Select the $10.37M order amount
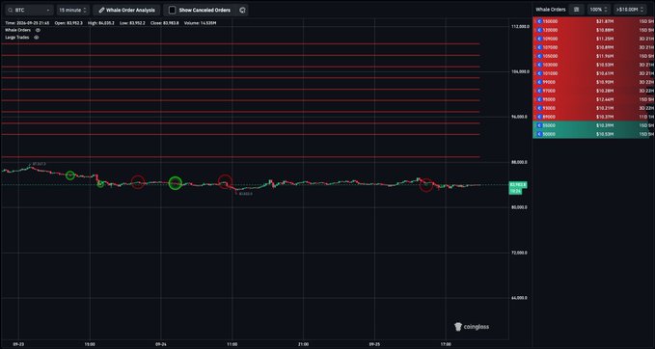Screen dimensions: 655x349 (604, 117)
